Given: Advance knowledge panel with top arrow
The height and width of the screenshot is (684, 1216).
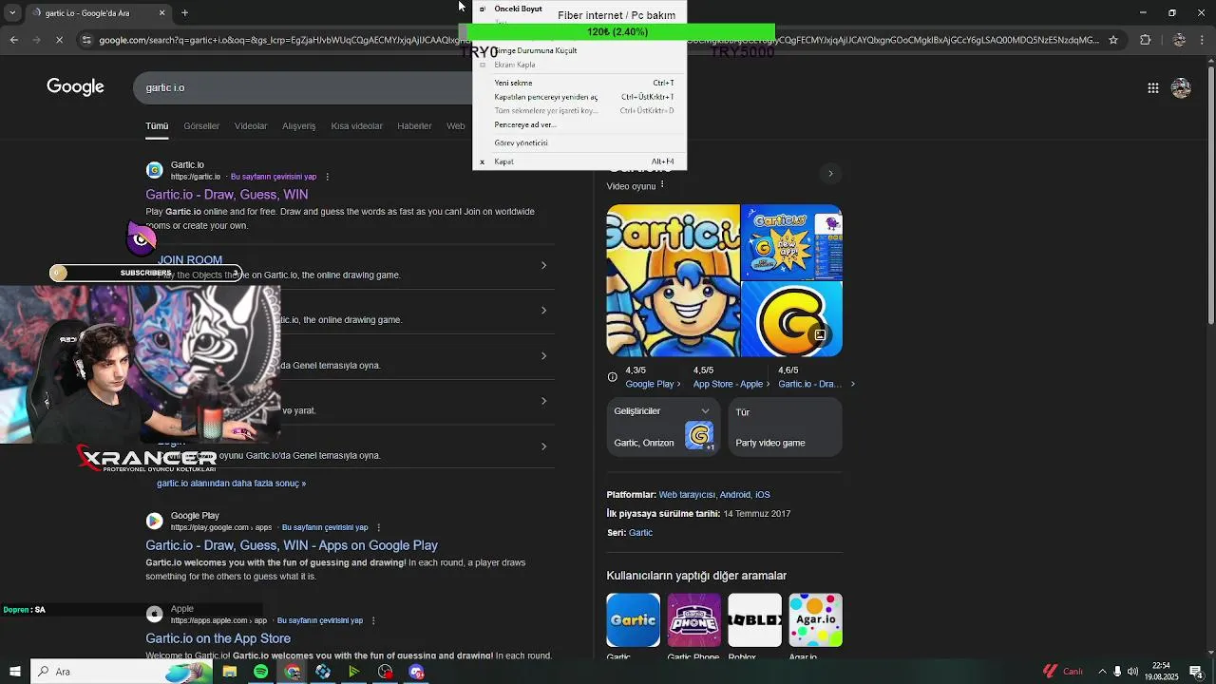Looking at the screenshot, I should [x=830, y=174].
